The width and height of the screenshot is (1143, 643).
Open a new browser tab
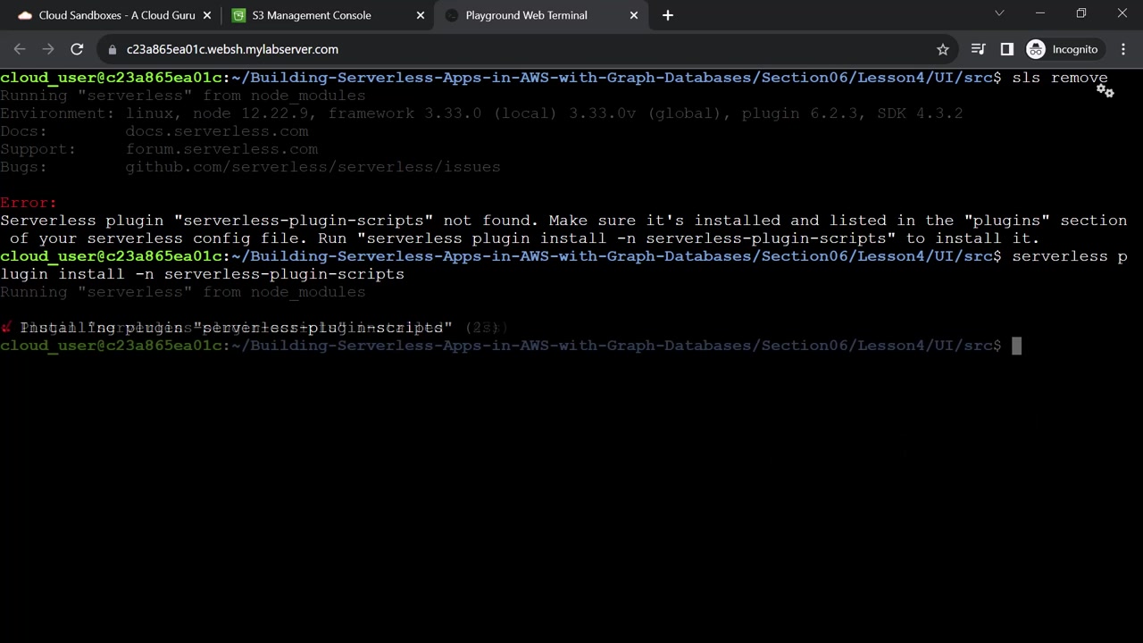coord(668,15)
